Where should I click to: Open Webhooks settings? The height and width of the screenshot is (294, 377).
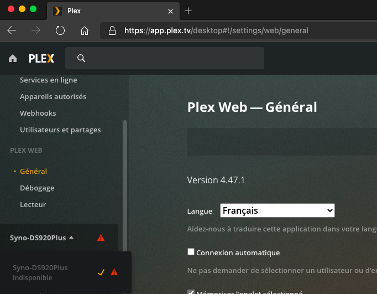pyautogui.click(x=38, y=113)
